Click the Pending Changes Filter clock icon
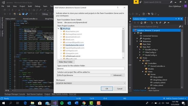The width and height of the screenshot is (188, 106). [x=152, y=23]
